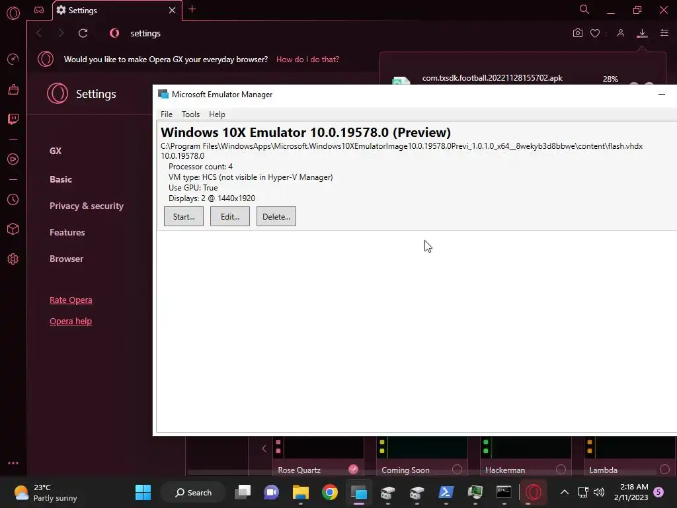Open a new tab with the plus button
Image resolution: width=677 pixels, height=508 pixels.
point(192,9)
